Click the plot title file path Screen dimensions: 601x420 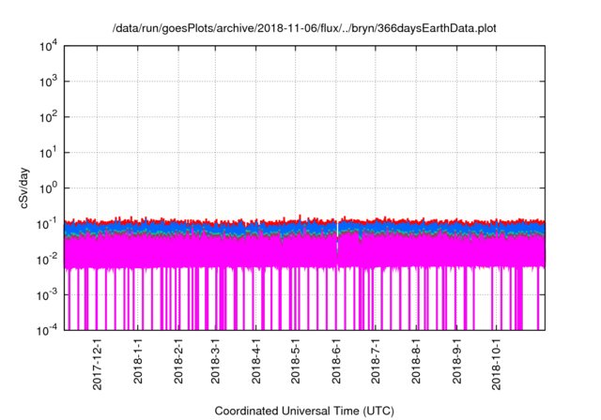coord(304,28)
